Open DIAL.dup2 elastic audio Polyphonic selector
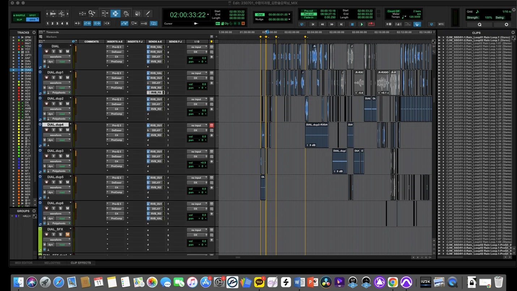This screenshot has width=517, height=291. click(x=59, y=119)
